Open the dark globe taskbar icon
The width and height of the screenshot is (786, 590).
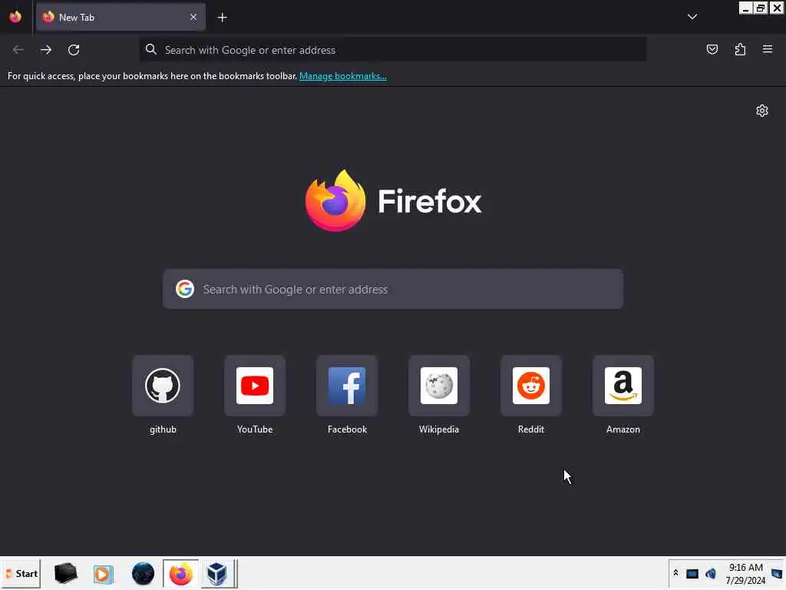(x=143, y=573)
